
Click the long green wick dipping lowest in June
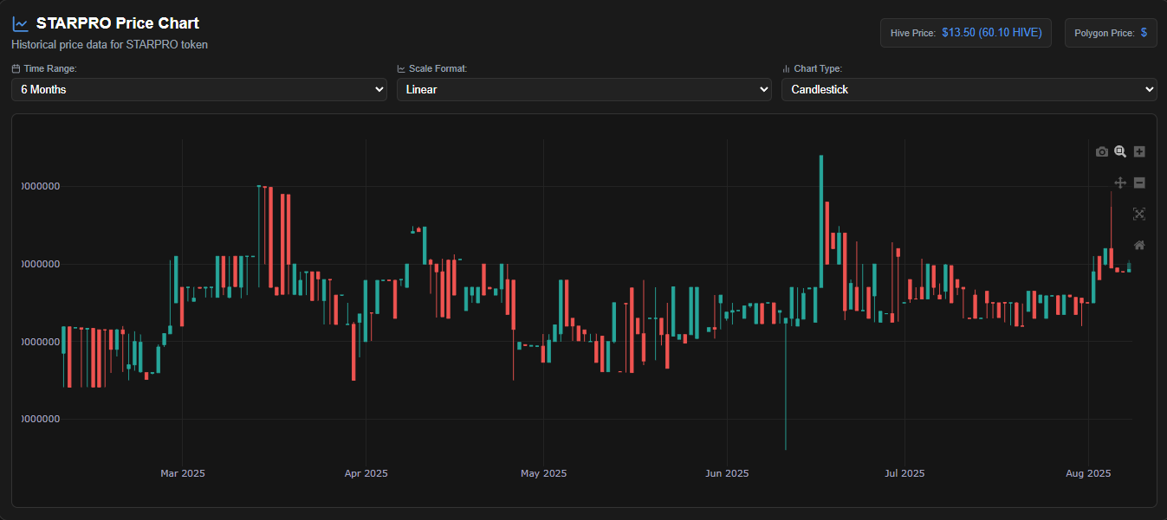click(x=786, y=385)
